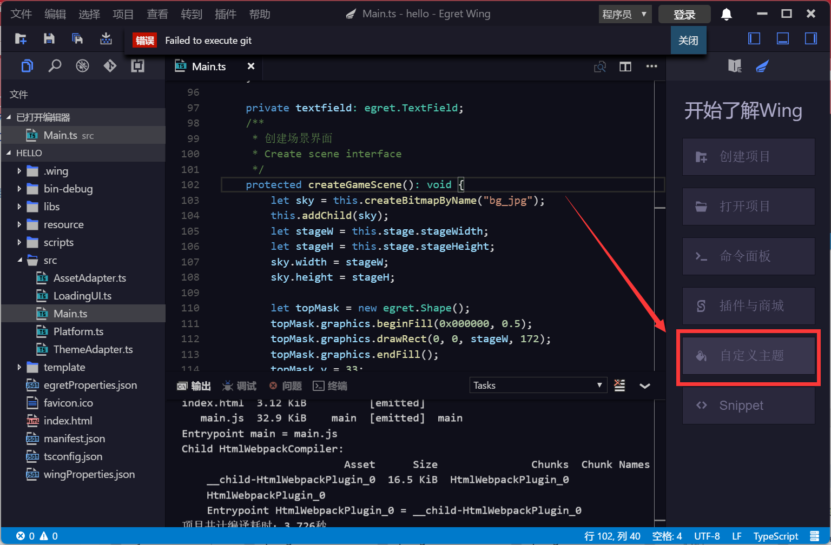The height and width of the screenshot is (545, 831).
Task: Open the file explorer sidebar icon
Action: [x=27, y=66]
